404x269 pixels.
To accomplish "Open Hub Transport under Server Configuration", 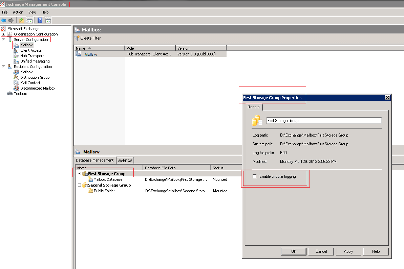I will pos(32,56).
